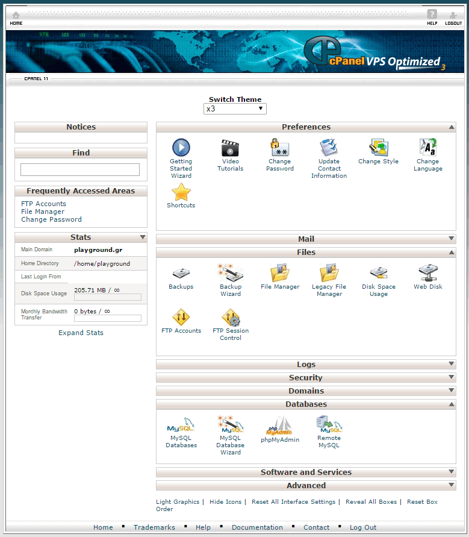Expand Software and Services section
The width and height of the screenshot is (469, 537).
click(452, 471)
